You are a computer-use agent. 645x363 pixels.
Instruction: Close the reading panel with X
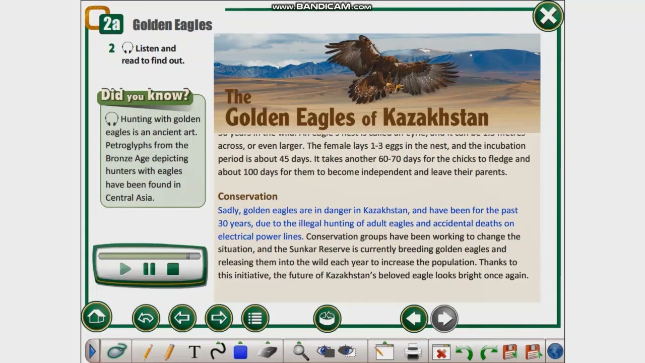(548, 17)
